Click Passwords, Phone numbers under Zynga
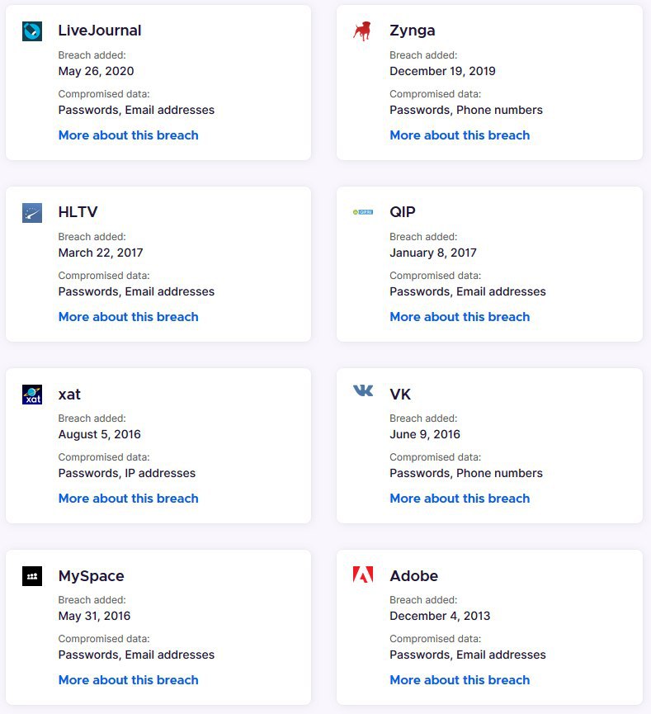651x714 pixels. tap(466, 110)
